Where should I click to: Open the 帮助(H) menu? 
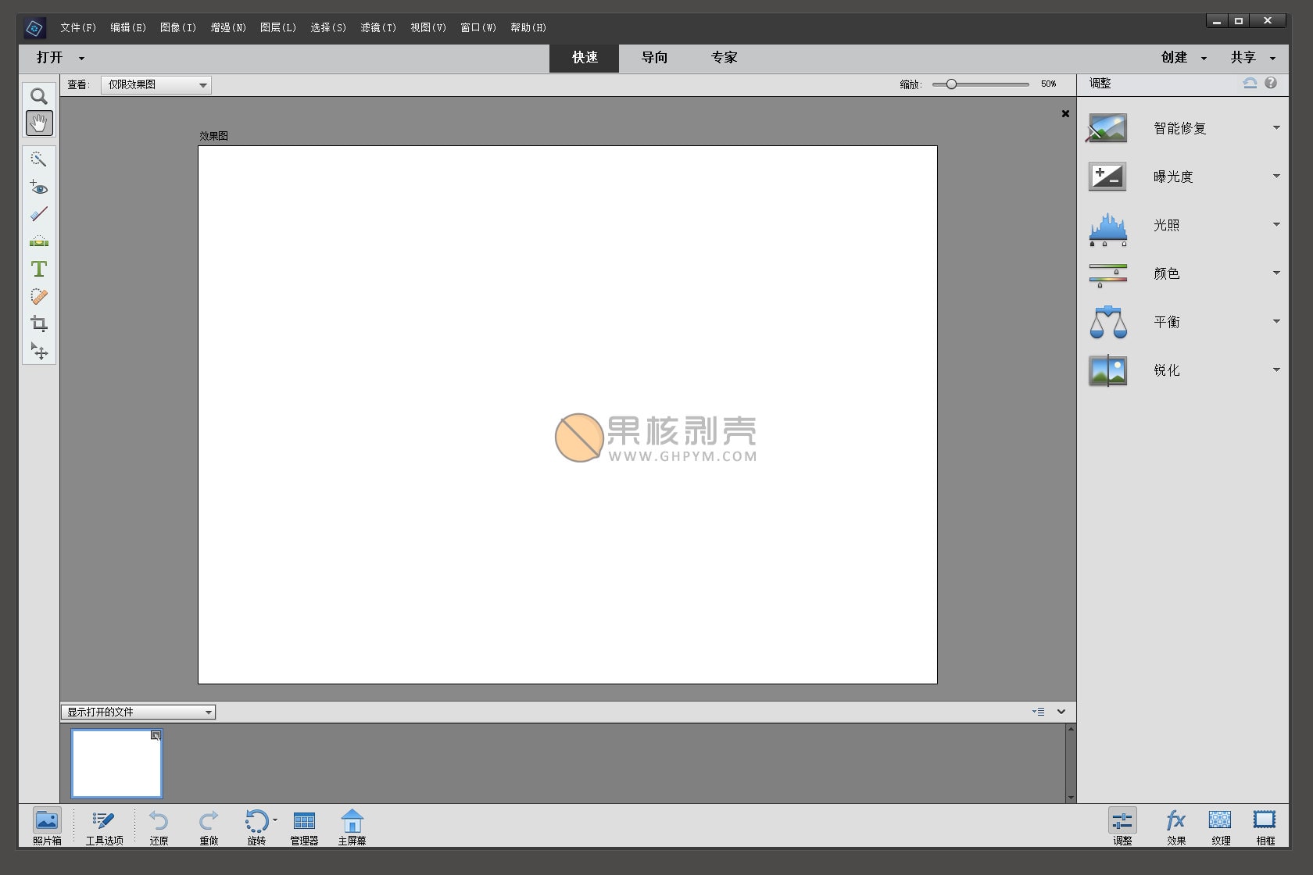(x=528, y=27)
